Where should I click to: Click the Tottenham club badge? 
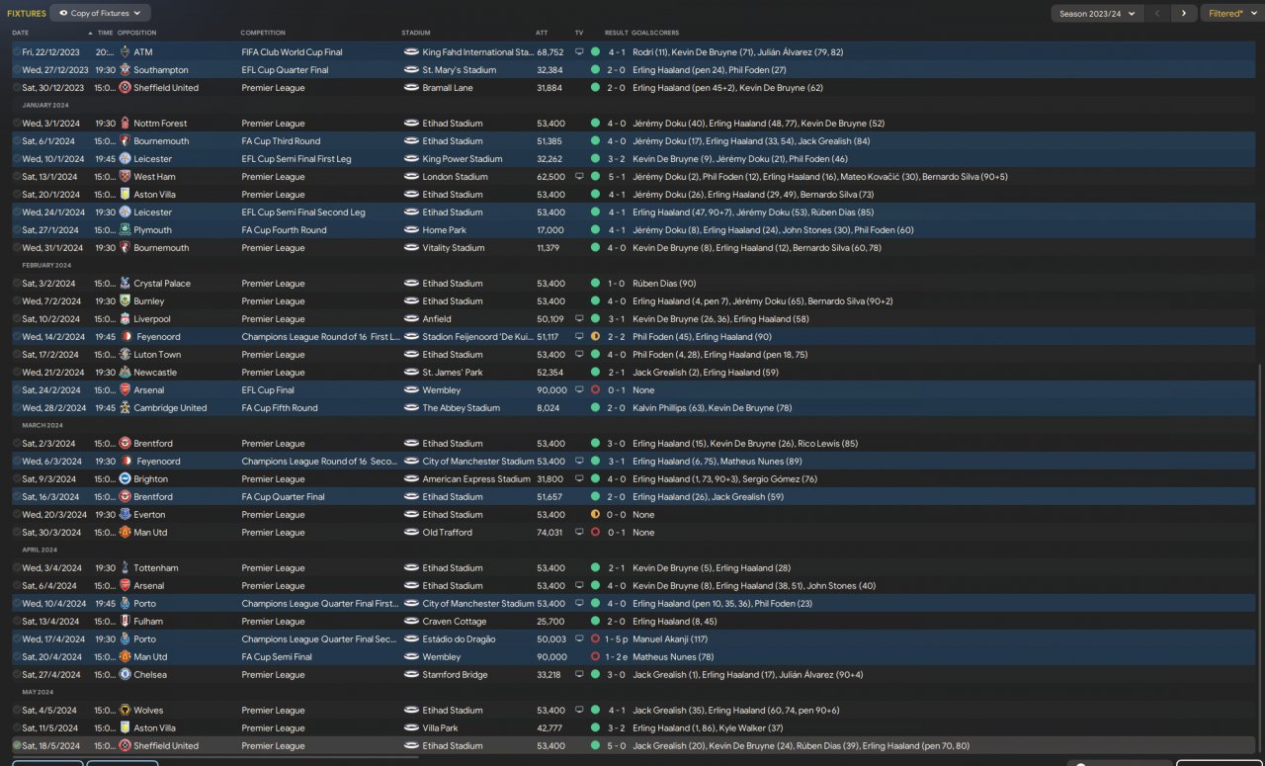[x=125, y=568]
